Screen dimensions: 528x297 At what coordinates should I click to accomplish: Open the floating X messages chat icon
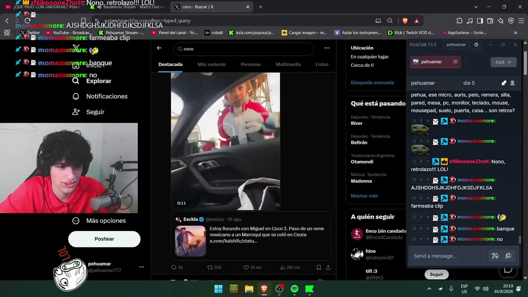tap(508, 270)
